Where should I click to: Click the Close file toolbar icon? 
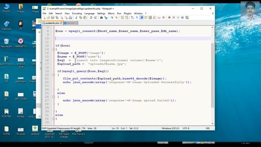pyautogui.click(x=62, y=18)
